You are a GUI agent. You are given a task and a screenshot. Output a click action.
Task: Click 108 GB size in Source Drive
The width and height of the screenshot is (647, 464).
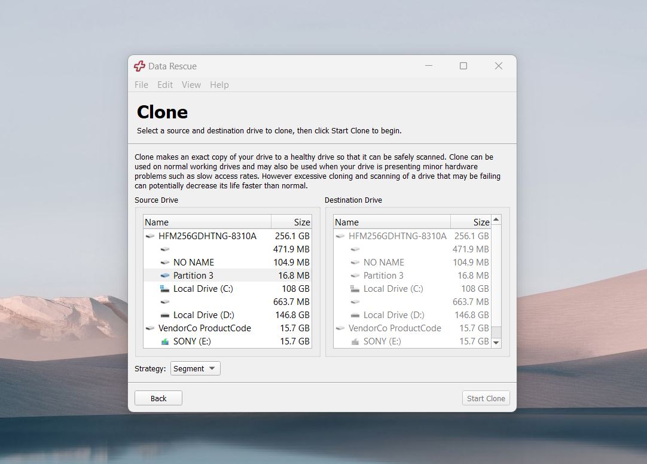(x=295, y=289)
